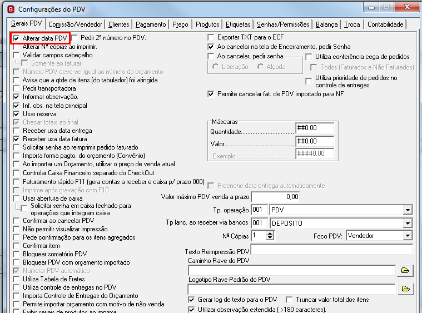Open the Produtos tab
The width and height of the screenshot is (422, 313).
207,24
